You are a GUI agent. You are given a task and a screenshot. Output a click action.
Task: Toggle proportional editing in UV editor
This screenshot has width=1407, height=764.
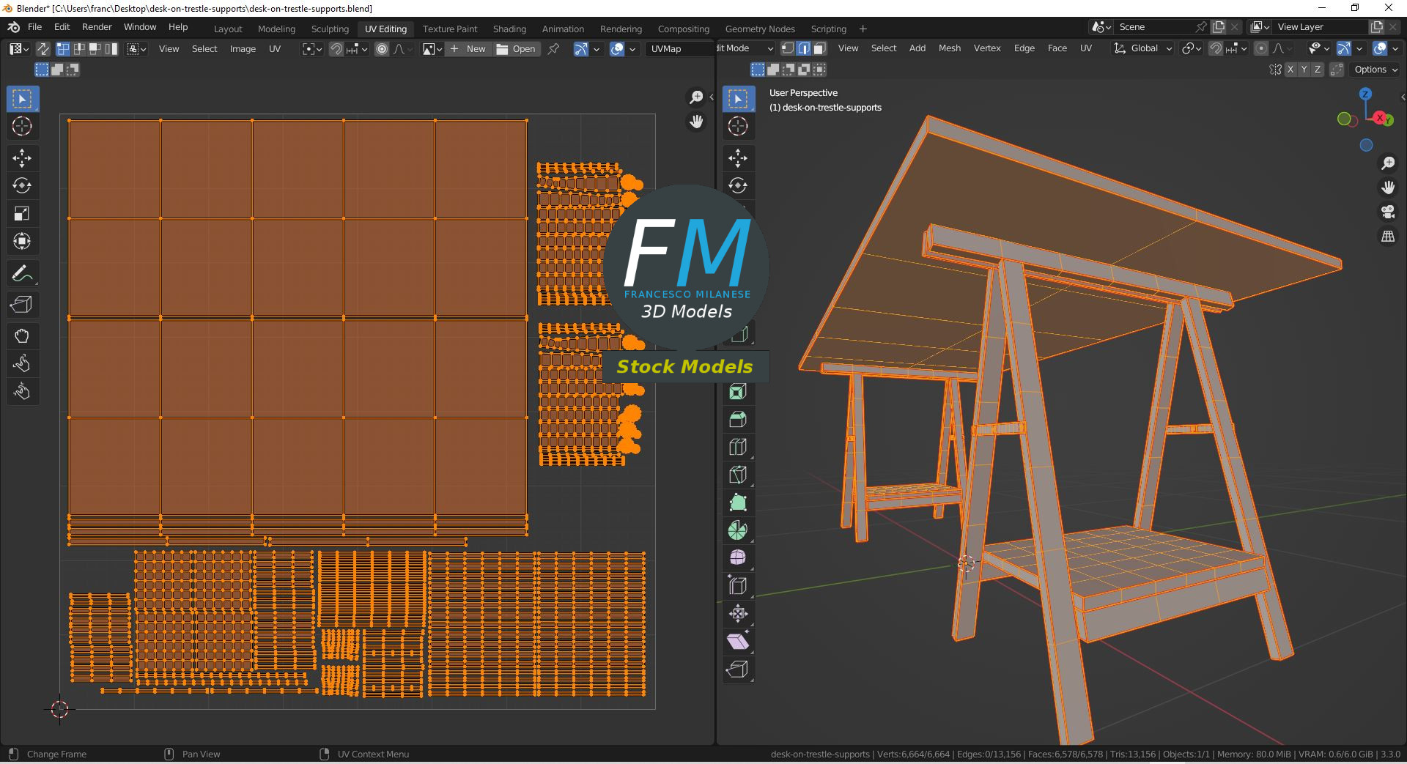tap(382, 49)
